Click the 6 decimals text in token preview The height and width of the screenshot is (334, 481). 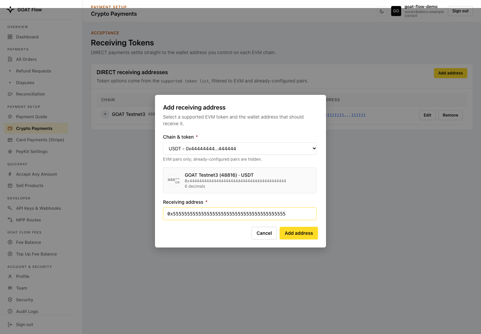195,186
